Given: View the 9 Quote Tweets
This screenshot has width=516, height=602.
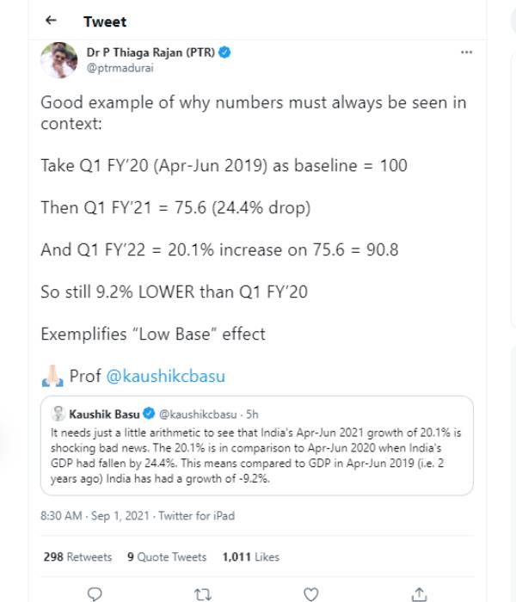Looking at the screenshot, I should (167, 557).
